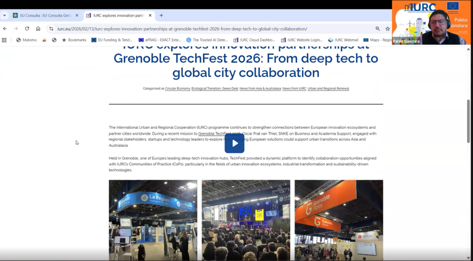Open a new browser tab
473x261 pixels.
161,15
